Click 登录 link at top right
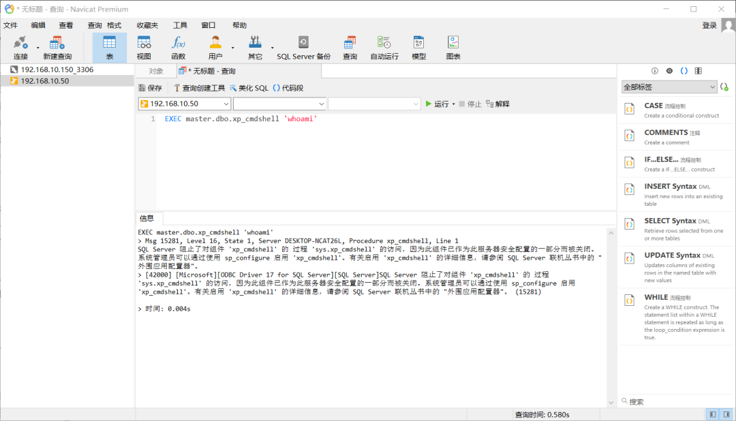The image size is (736, 421). 709,25
